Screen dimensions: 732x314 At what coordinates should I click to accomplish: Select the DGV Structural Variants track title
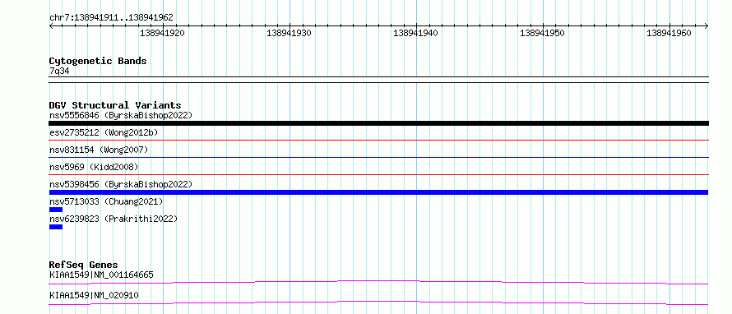115,105
